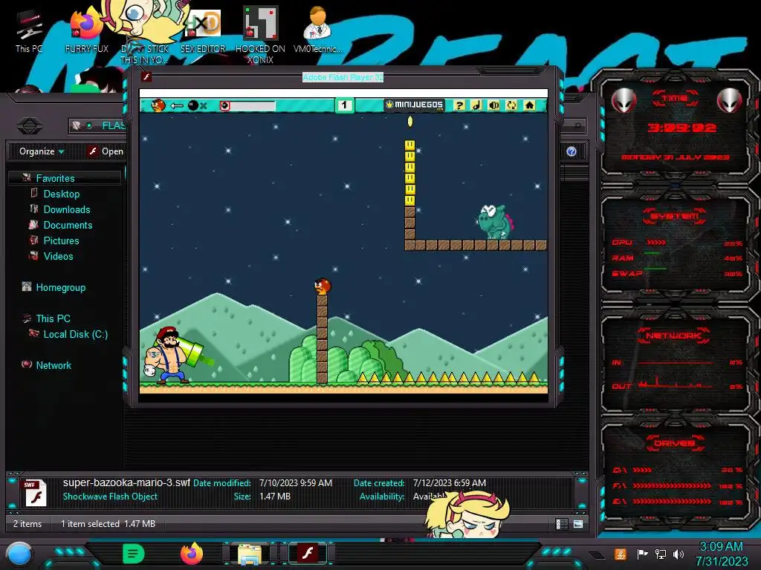
Task: Click the Date created value 7/12/2023 6:59 AM
Action: [450, 482]
